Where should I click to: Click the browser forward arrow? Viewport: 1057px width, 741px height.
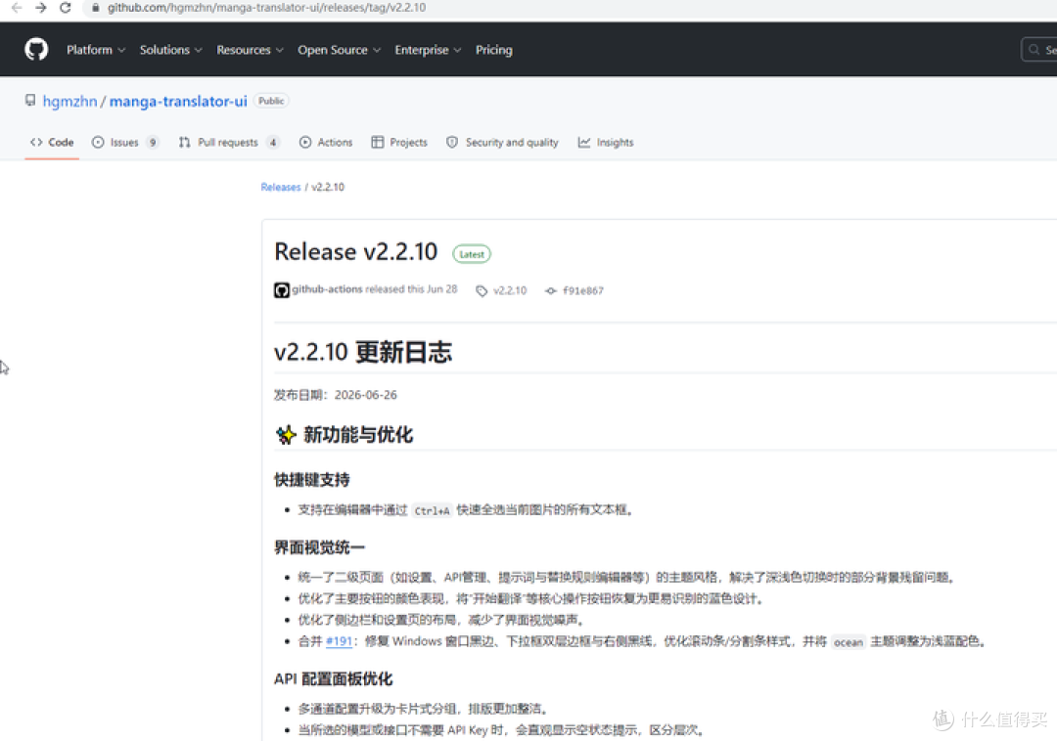[41, 8]
